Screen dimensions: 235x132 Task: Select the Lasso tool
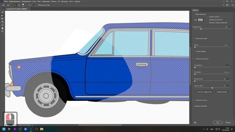[x=3, y=25]
